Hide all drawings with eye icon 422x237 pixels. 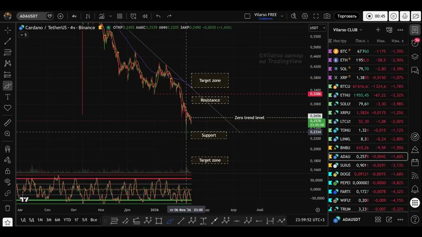point(8,182)
